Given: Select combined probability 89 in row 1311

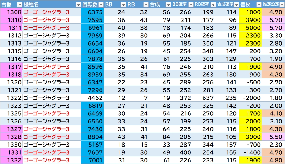Looking at the screenshot, I should pos(228,28).
